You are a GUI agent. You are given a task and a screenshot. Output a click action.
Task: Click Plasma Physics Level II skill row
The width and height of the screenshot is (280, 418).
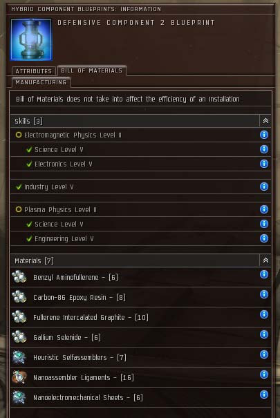coord(140,209)
